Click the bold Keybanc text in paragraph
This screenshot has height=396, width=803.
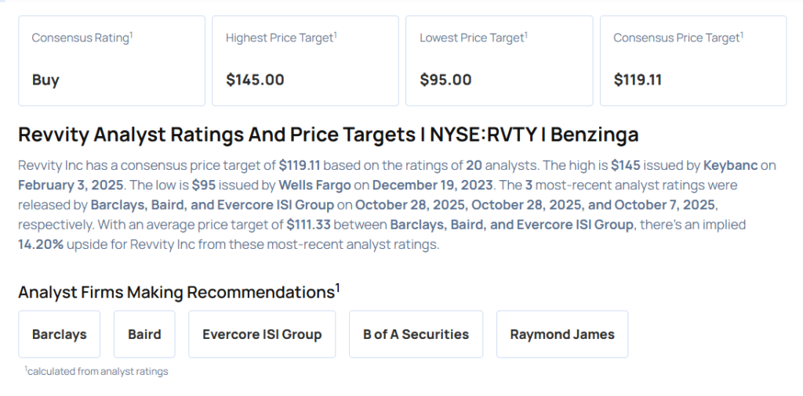[x=730, y=166]
